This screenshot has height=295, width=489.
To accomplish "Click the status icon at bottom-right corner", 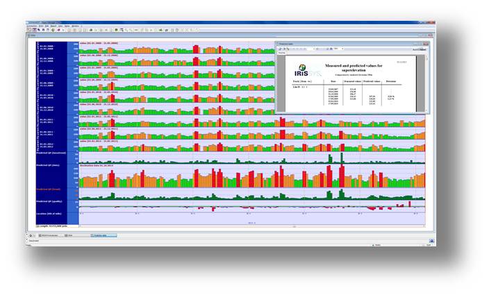I will (x=431, y=241).
